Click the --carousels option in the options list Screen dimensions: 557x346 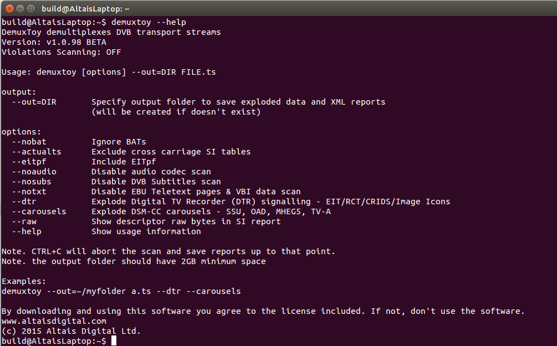(x=39, y=211)
